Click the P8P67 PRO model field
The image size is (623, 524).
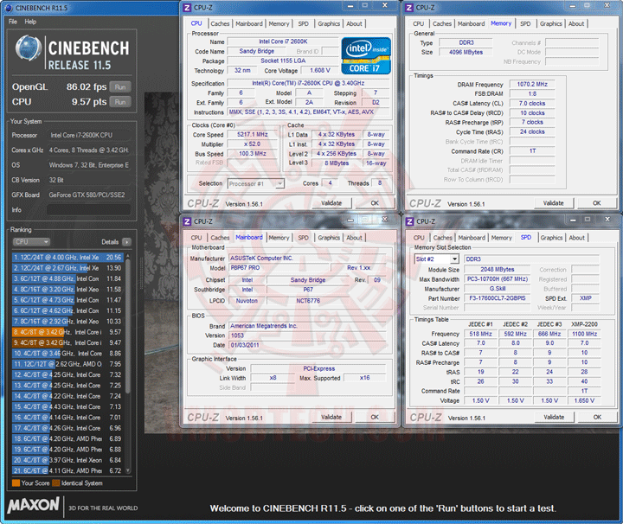[279, 268]
